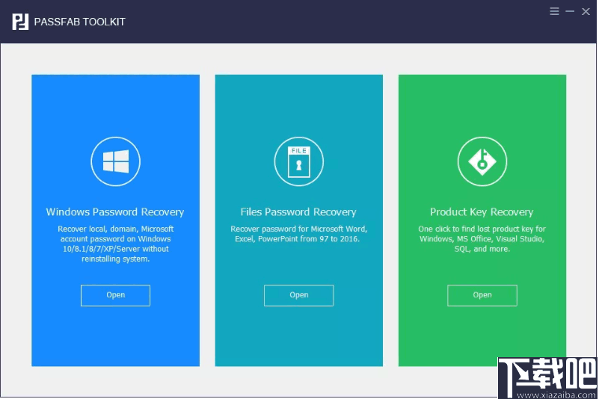Click the Windows Password Recovery heading
599x399 pixels.
tap(115, 212)
